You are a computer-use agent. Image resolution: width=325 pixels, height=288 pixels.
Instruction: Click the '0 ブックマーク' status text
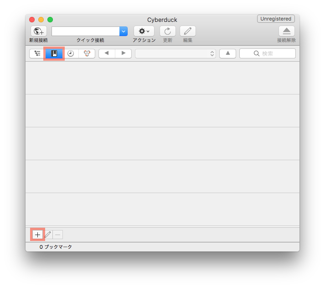coord(56,247)
